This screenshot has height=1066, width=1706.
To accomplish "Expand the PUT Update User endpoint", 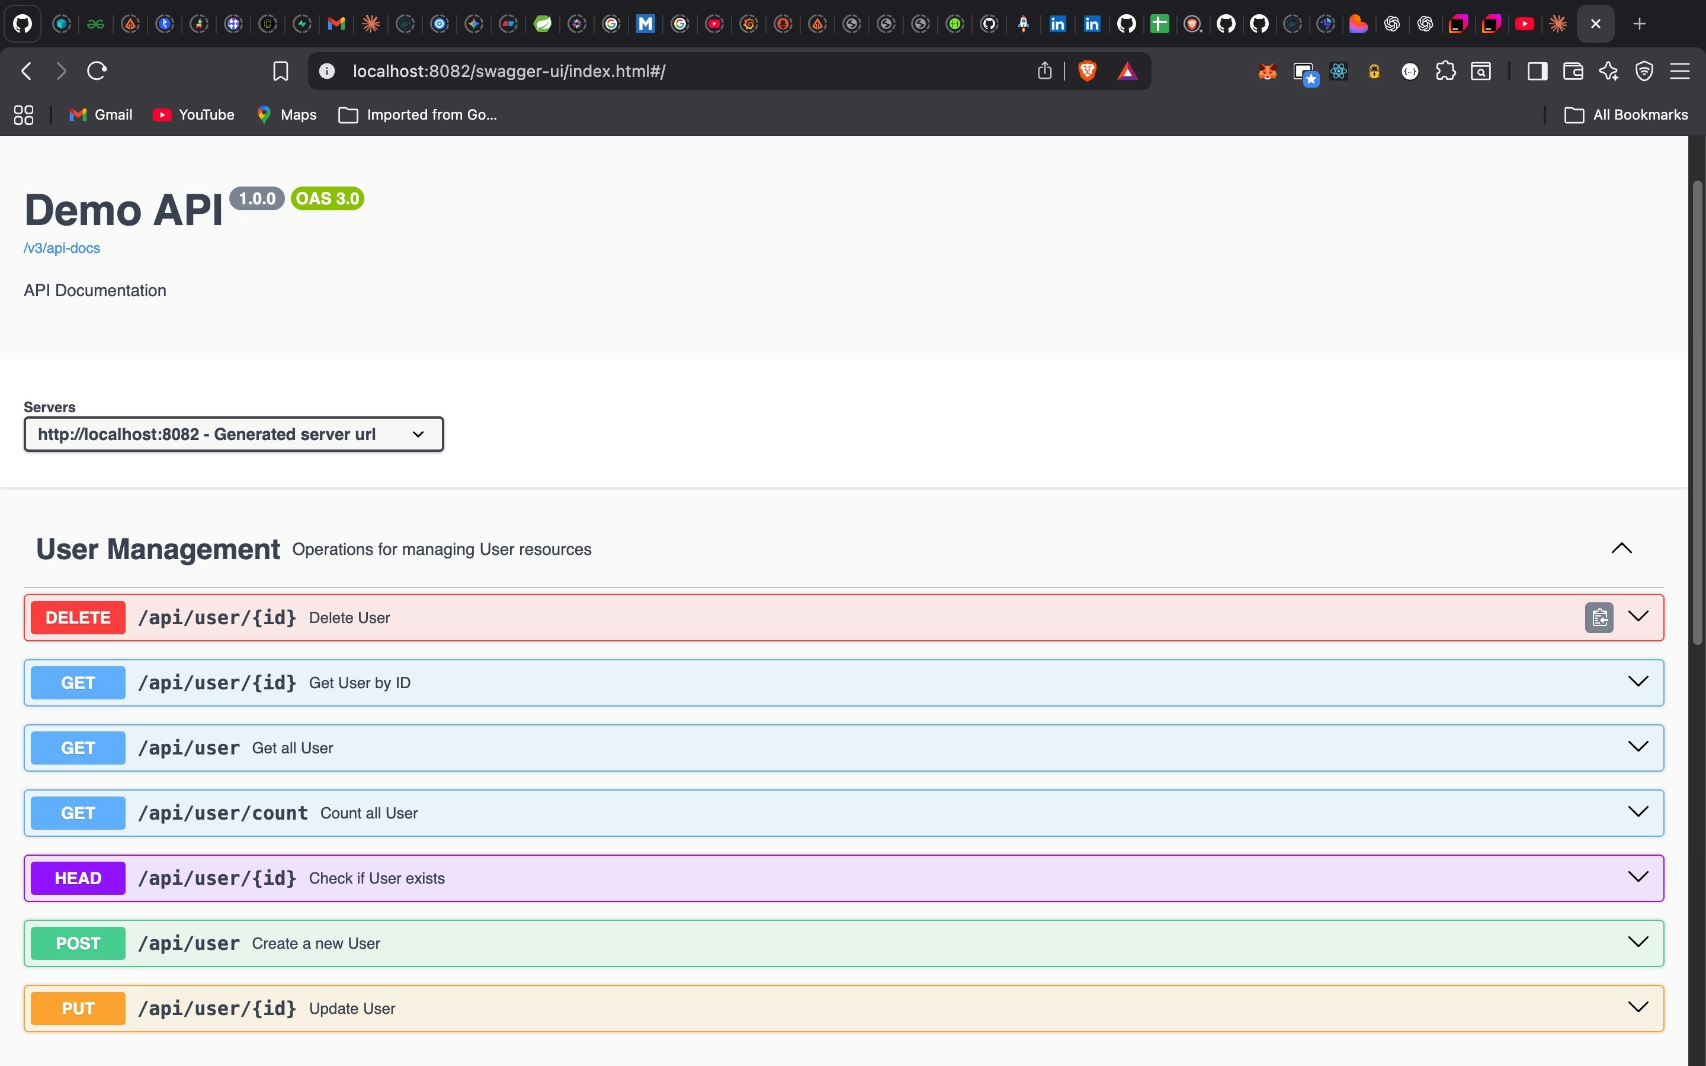I will (x=1638, y=1007).
